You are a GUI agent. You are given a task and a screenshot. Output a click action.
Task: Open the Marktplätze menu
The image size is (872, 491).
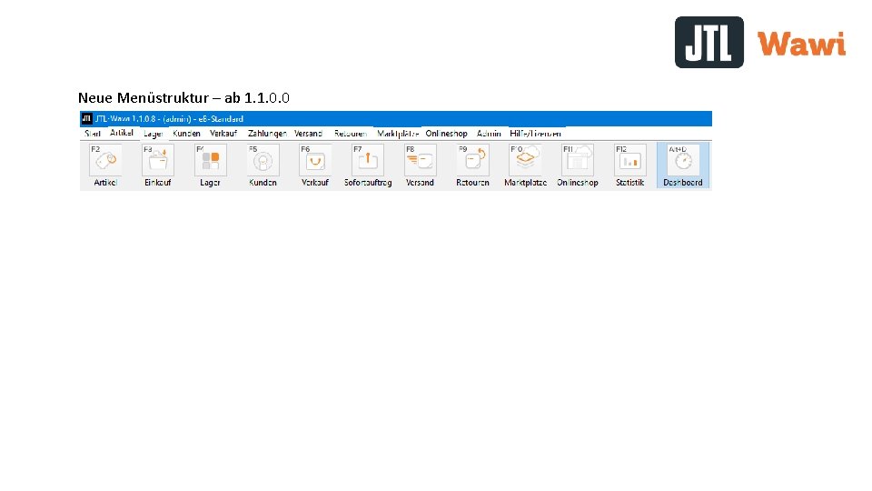point(398,134)
